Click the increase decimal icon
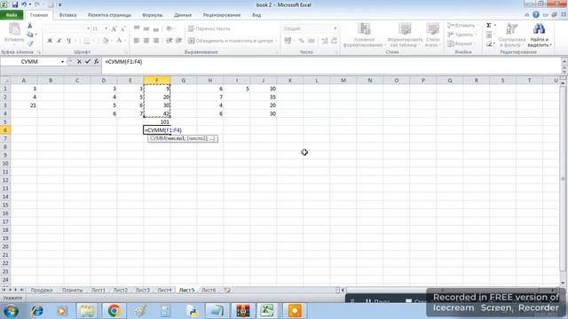568x319 pixels. point(325,41)
